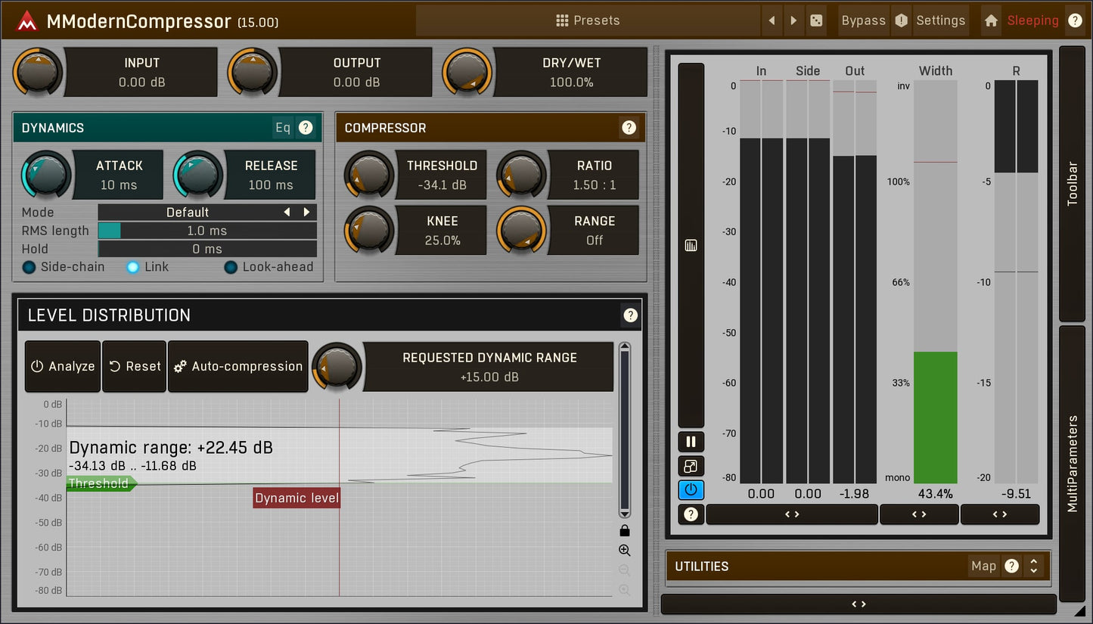Run Auto-compression
The width and height of the screenshot is (1093, 624).
(x=238, y=366)
